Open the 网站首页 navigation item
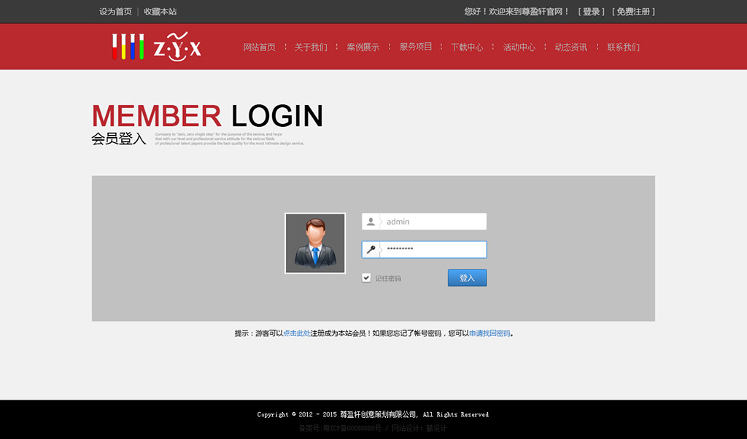This screenshot has width=747, height=439. (259, 47)
